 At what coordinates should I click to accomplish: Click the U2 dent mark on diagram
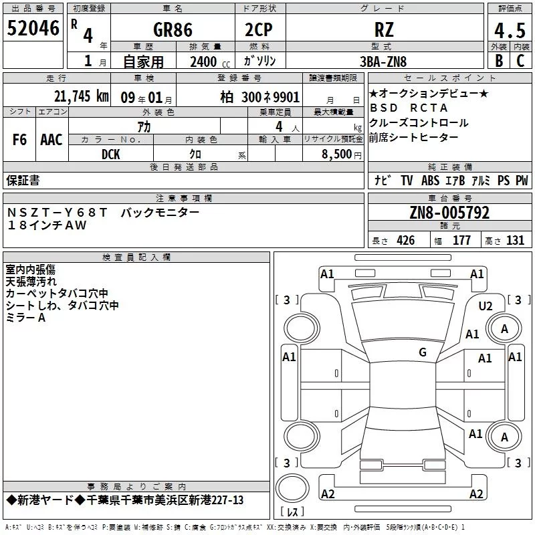click(486, 306)
